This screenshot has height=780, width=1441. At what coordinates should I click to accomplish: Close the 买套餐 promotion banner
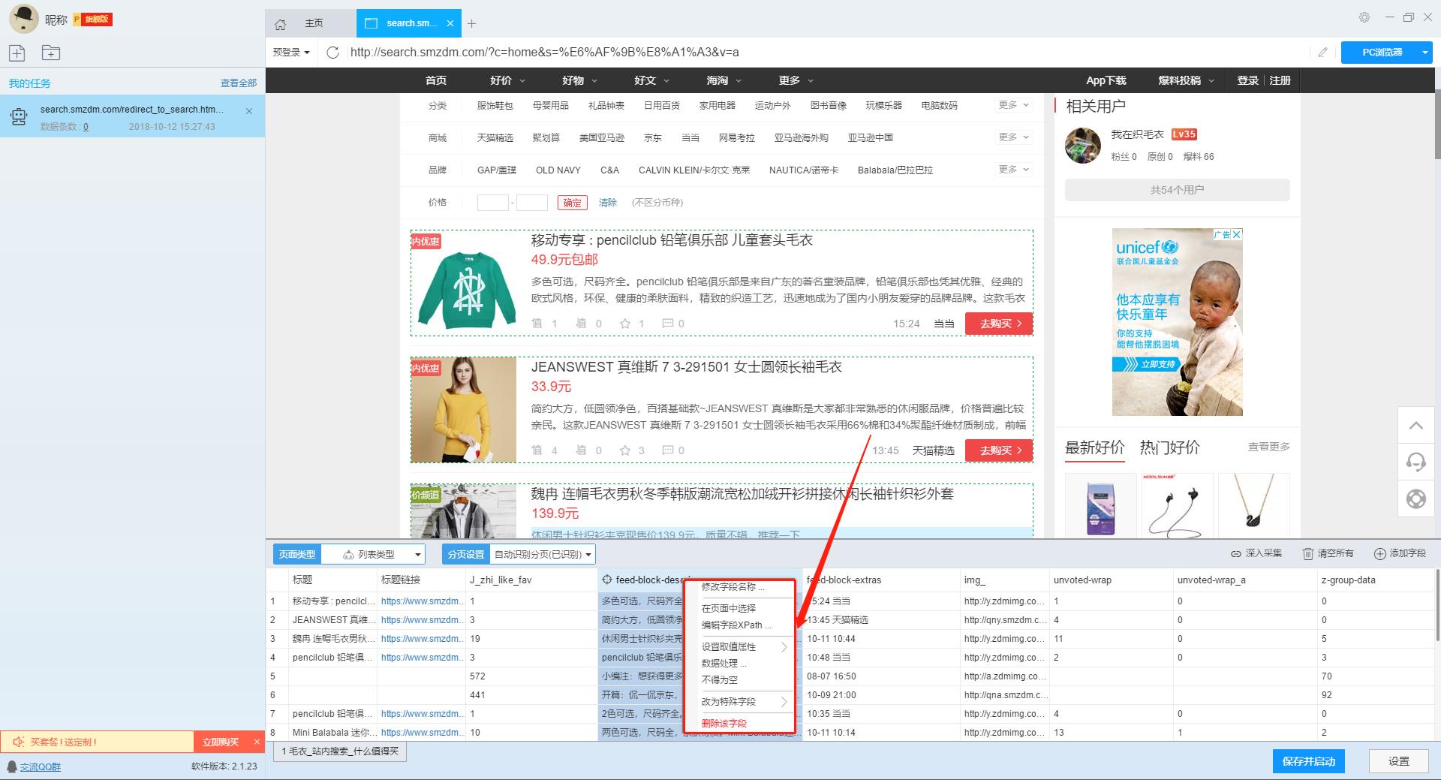(257, 742)
